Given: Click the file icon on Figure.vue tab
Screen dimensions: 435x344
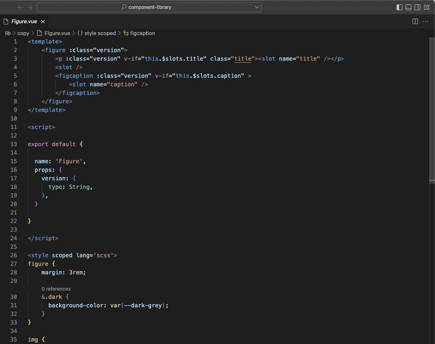Looking at the screenshot, I should coord(6,22).
